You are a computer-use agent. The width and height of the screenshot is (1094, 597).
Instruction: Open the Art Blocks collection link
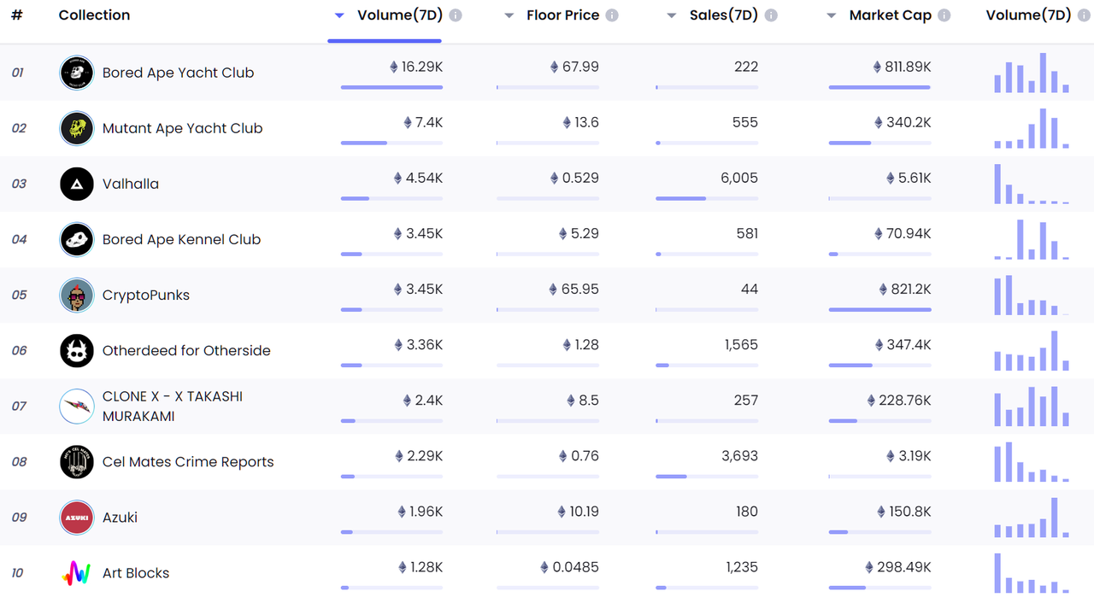pos(135,573)
